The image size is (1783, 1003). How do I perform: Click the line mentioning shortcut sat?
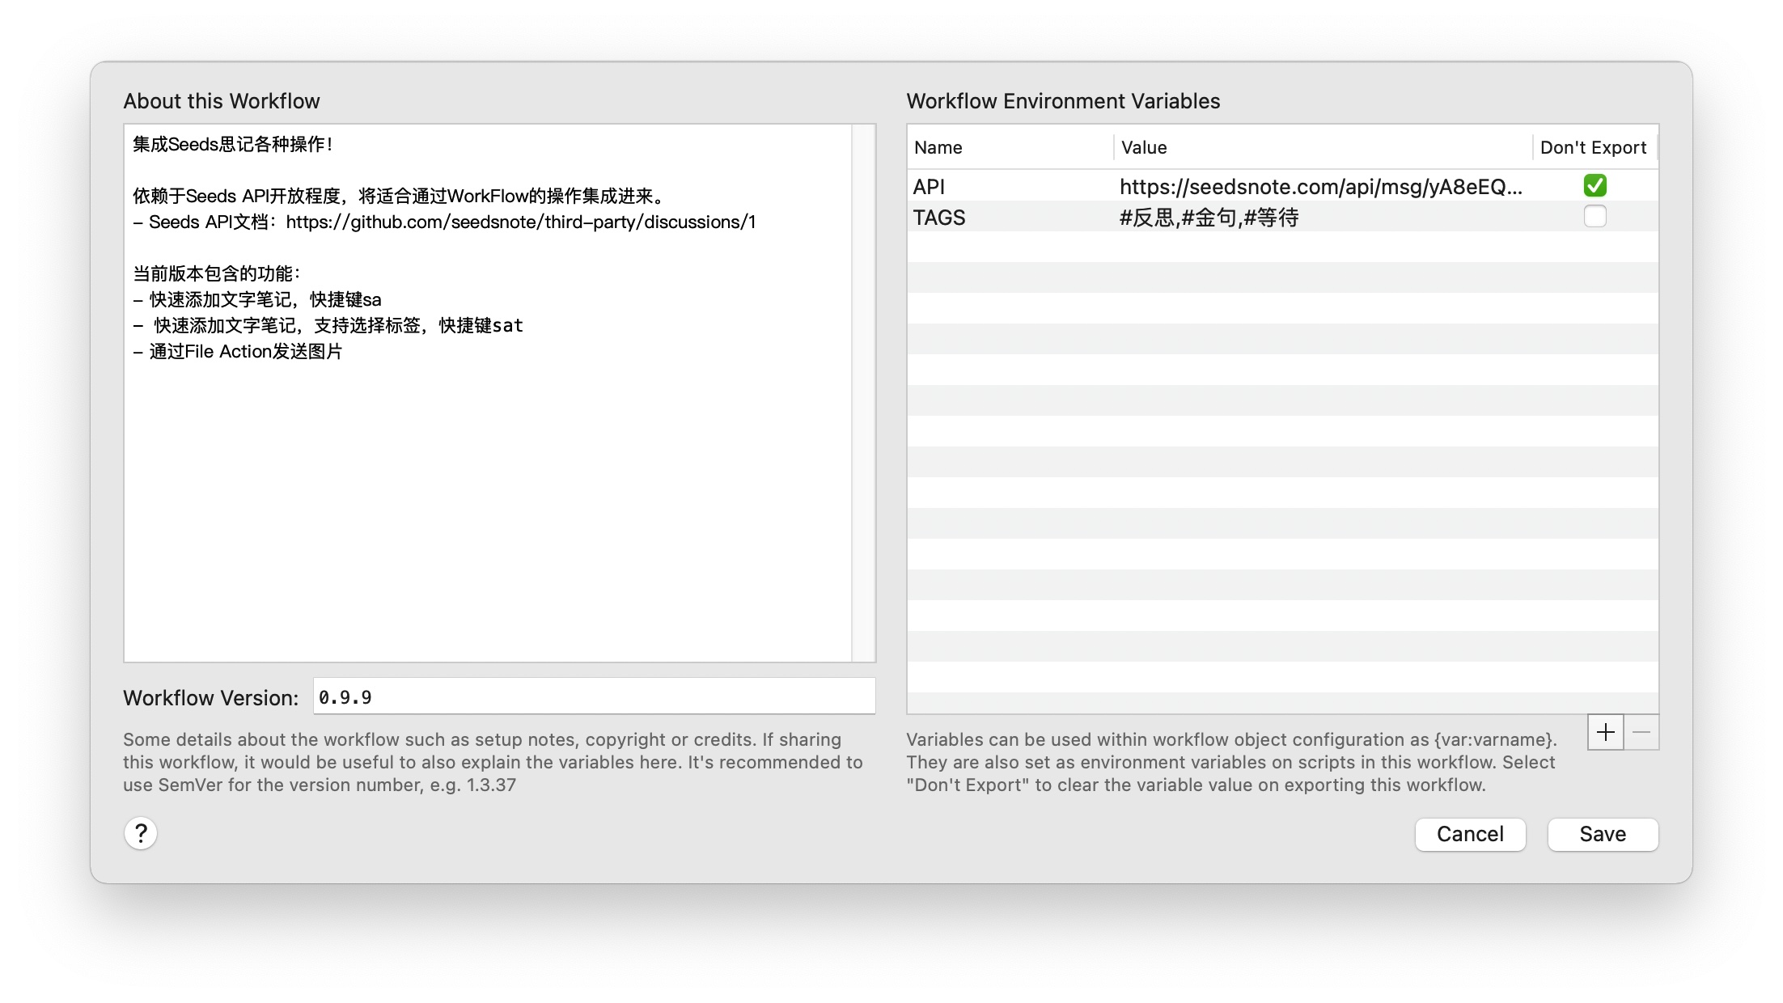coord(328,325)
